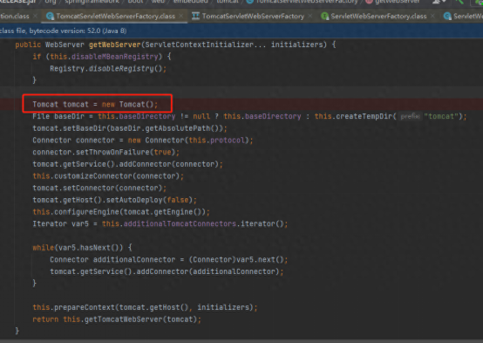Image resolution: width=483 pixels, height=343 pixels.
Task: Click the this.customizeConnector(connector) line
Action: point(108,176)
